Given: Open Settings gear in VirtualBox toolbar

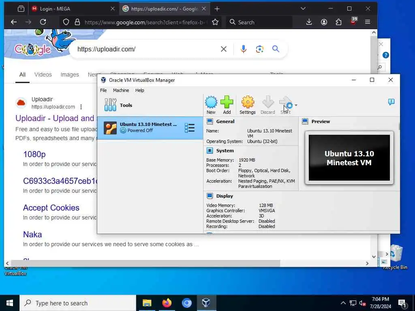Looking at the screenshot, I should click(x=248, y=105).
